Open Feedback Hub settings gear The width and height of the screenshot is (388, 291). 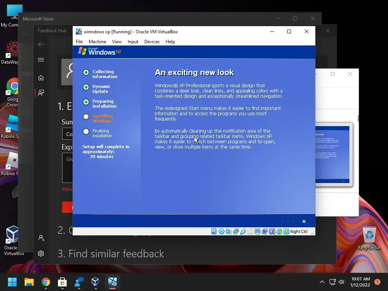pos(41,253)
